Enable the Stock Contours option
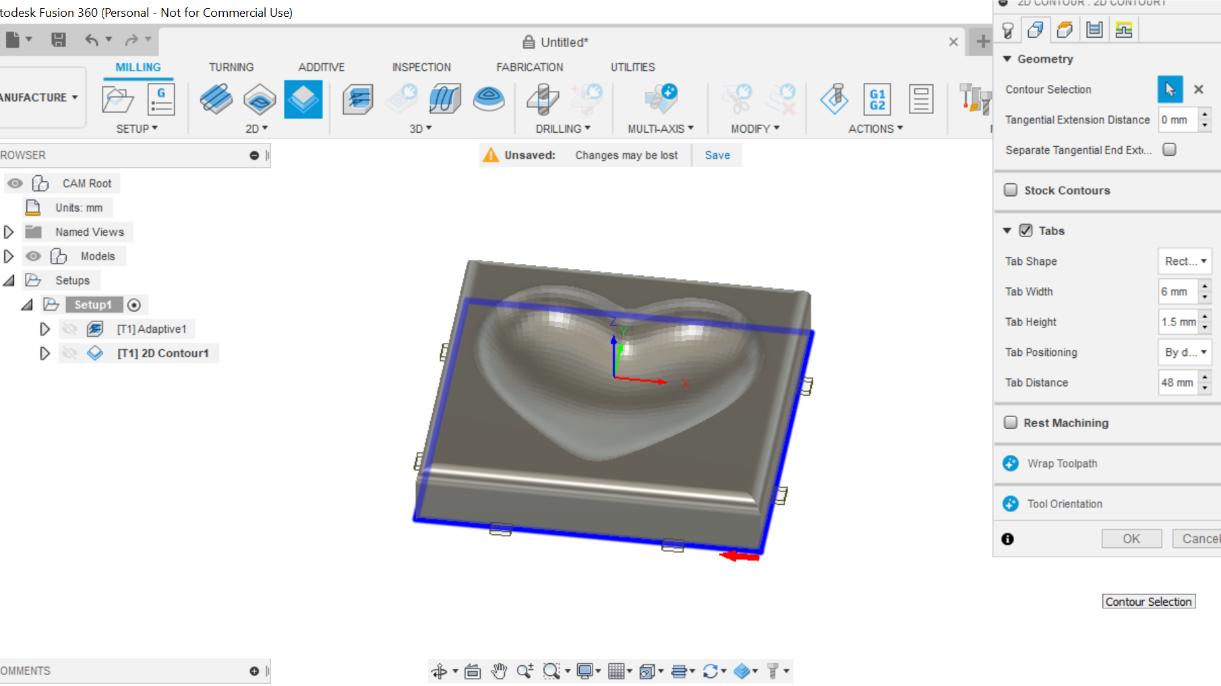 tap(1011, 190)
